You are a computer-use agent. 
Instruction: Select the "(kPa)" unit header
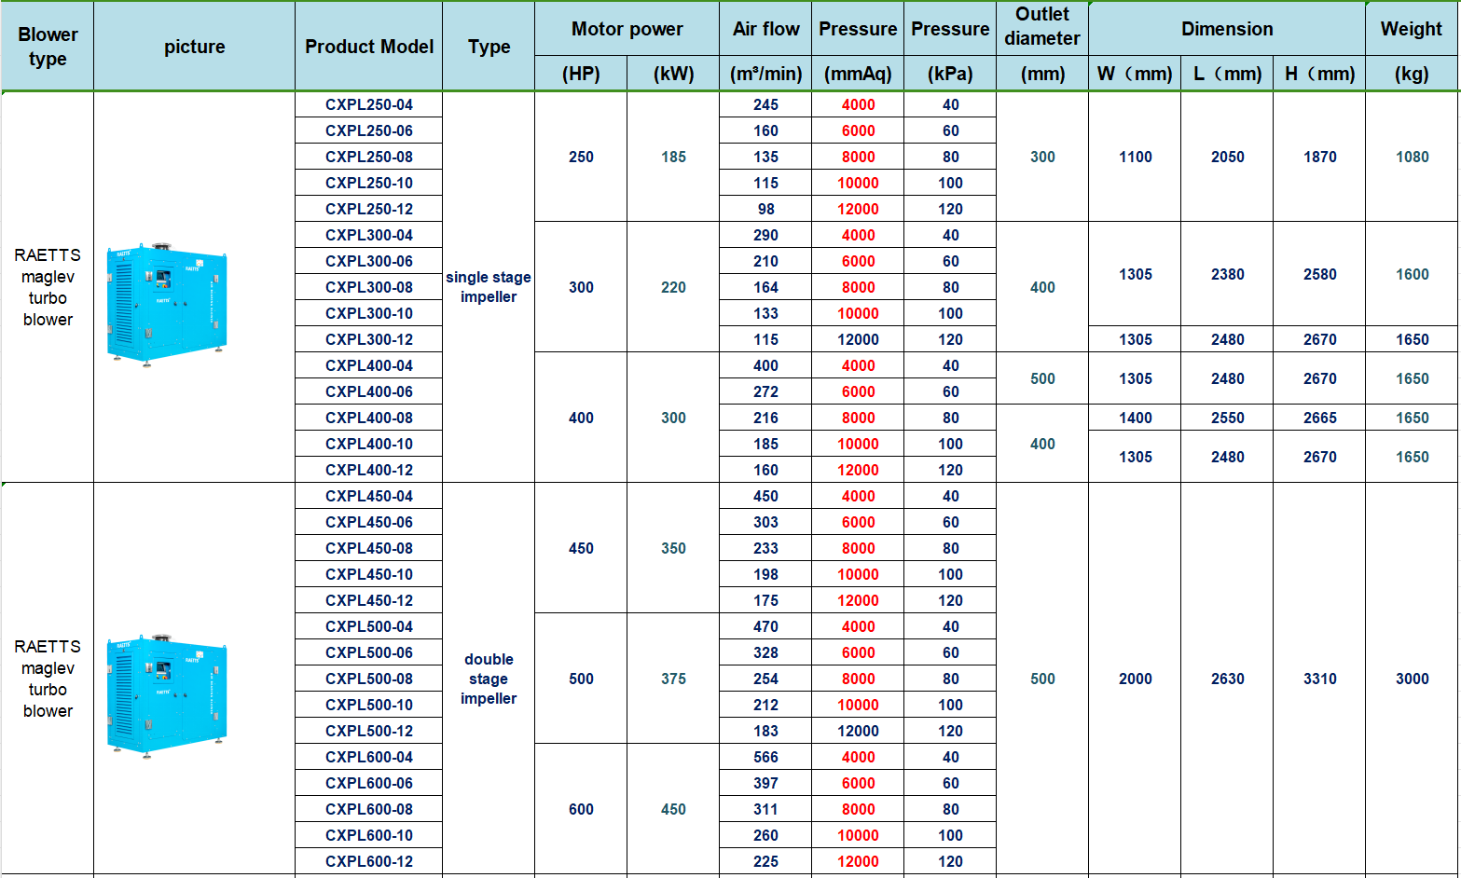pyautogui.click(x=950, y=74)
